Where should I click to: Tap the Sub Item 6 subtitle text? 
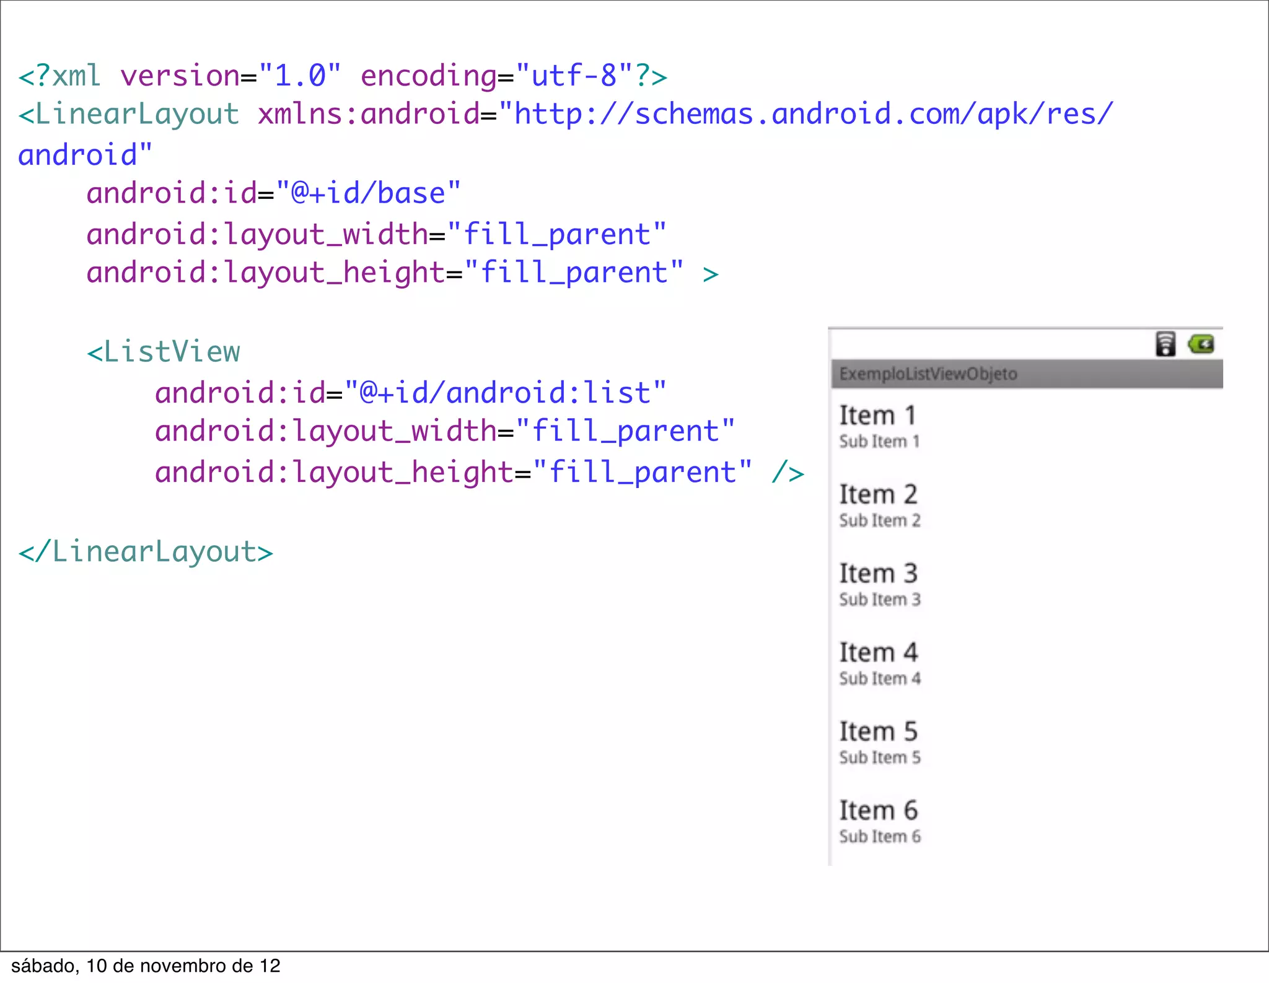(x=880, y=837)
